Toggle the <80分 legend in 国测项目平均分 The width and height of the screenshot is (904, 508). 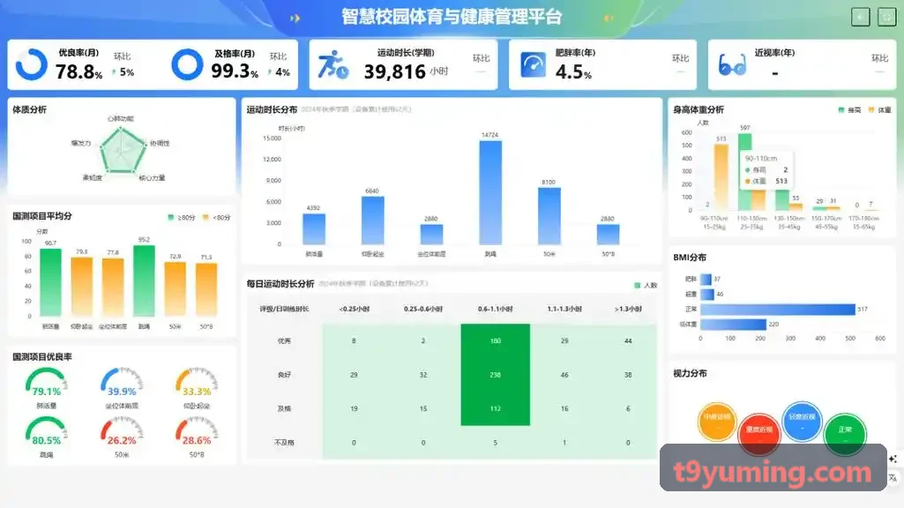pos(216,217)
